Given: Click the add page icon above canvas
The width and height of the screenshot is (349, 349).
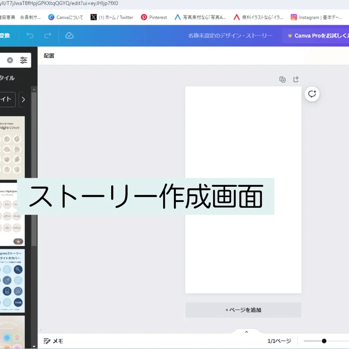Looking at the screenshot, I should [296, 79].
